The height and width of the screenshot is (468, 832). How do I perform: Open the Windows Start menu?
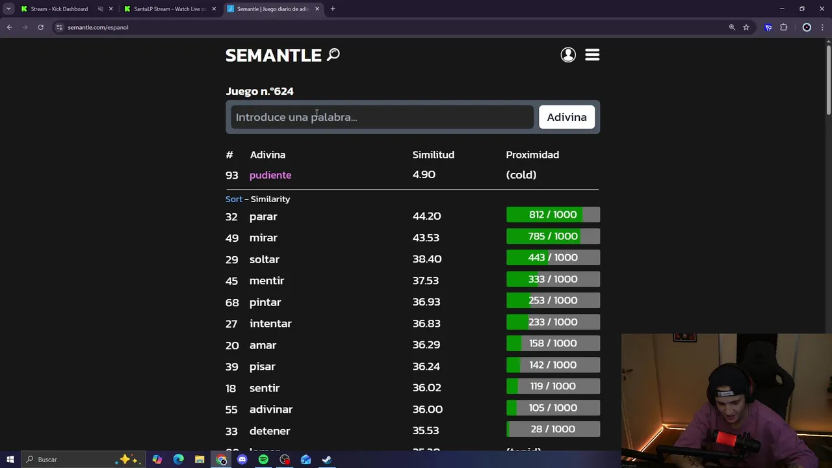click(x=10, y=460)
